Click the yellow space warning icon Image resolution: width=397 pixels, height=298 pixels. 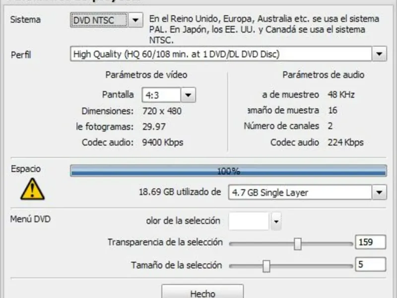32,189
